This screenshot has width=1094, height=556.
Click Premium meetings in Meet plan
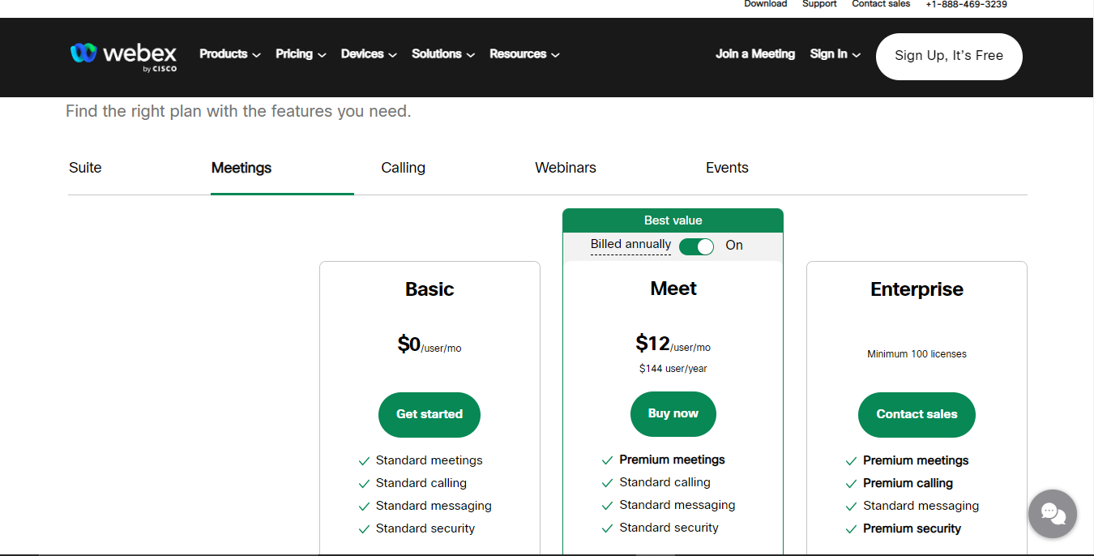click(672, 460)
